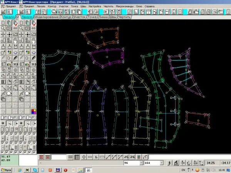The width and height of the screenshot is (231, 173).
Task: Click the pink rectangular pocket pattern piece
Action: [x=198, y=120]
